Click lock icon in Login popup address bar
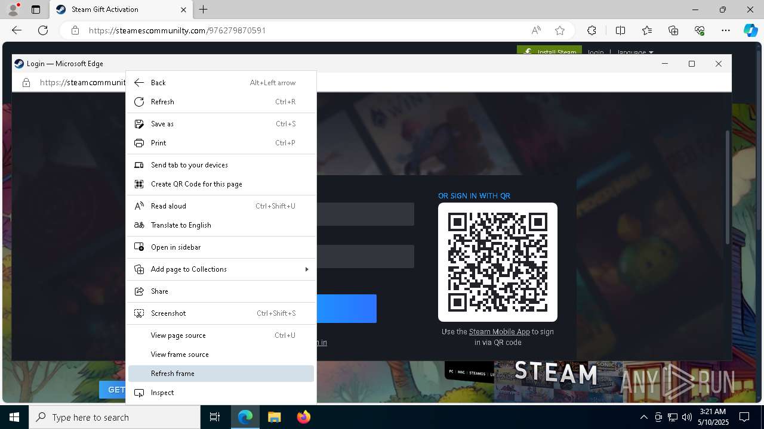764x429 pixels. pyautogui.click(x=26, y=83)
